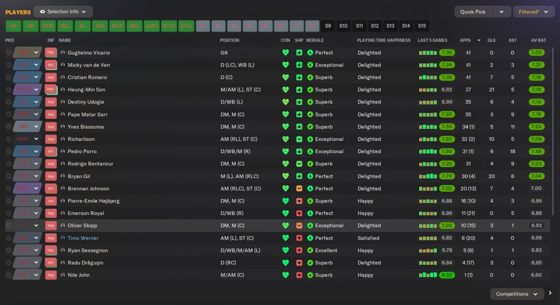560x305 pixels.
Task: Click the morale icon for Radu Drăgușin
Action: (310, 263)
